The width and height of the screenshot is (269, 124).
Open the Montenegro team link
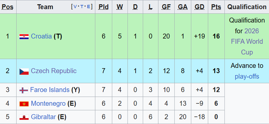point(48,103)
